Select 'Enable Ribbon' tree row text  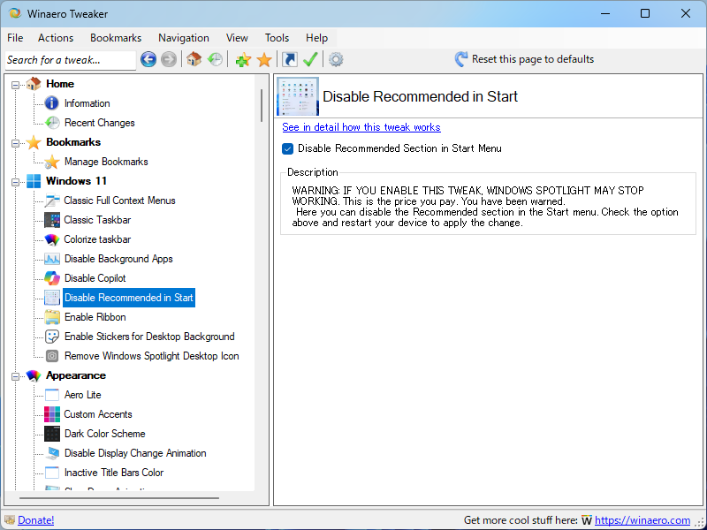point(95,317)
